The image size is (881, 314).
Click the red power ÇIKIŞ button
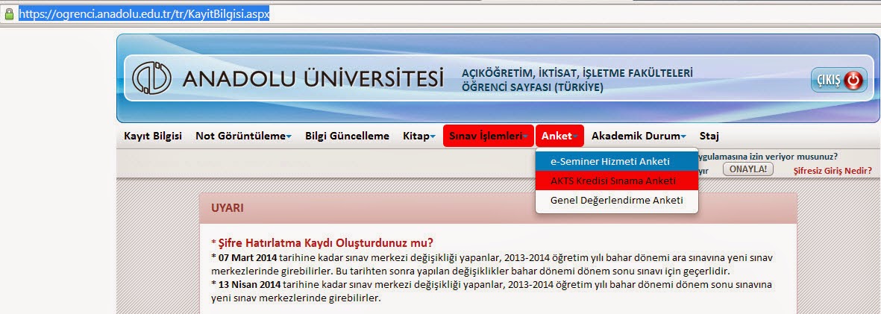(839, 81)
